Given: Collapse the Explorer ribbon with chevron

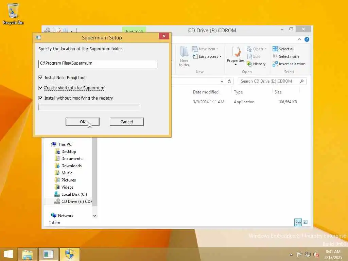Looking at the screenshot, I should click(299, 39).
